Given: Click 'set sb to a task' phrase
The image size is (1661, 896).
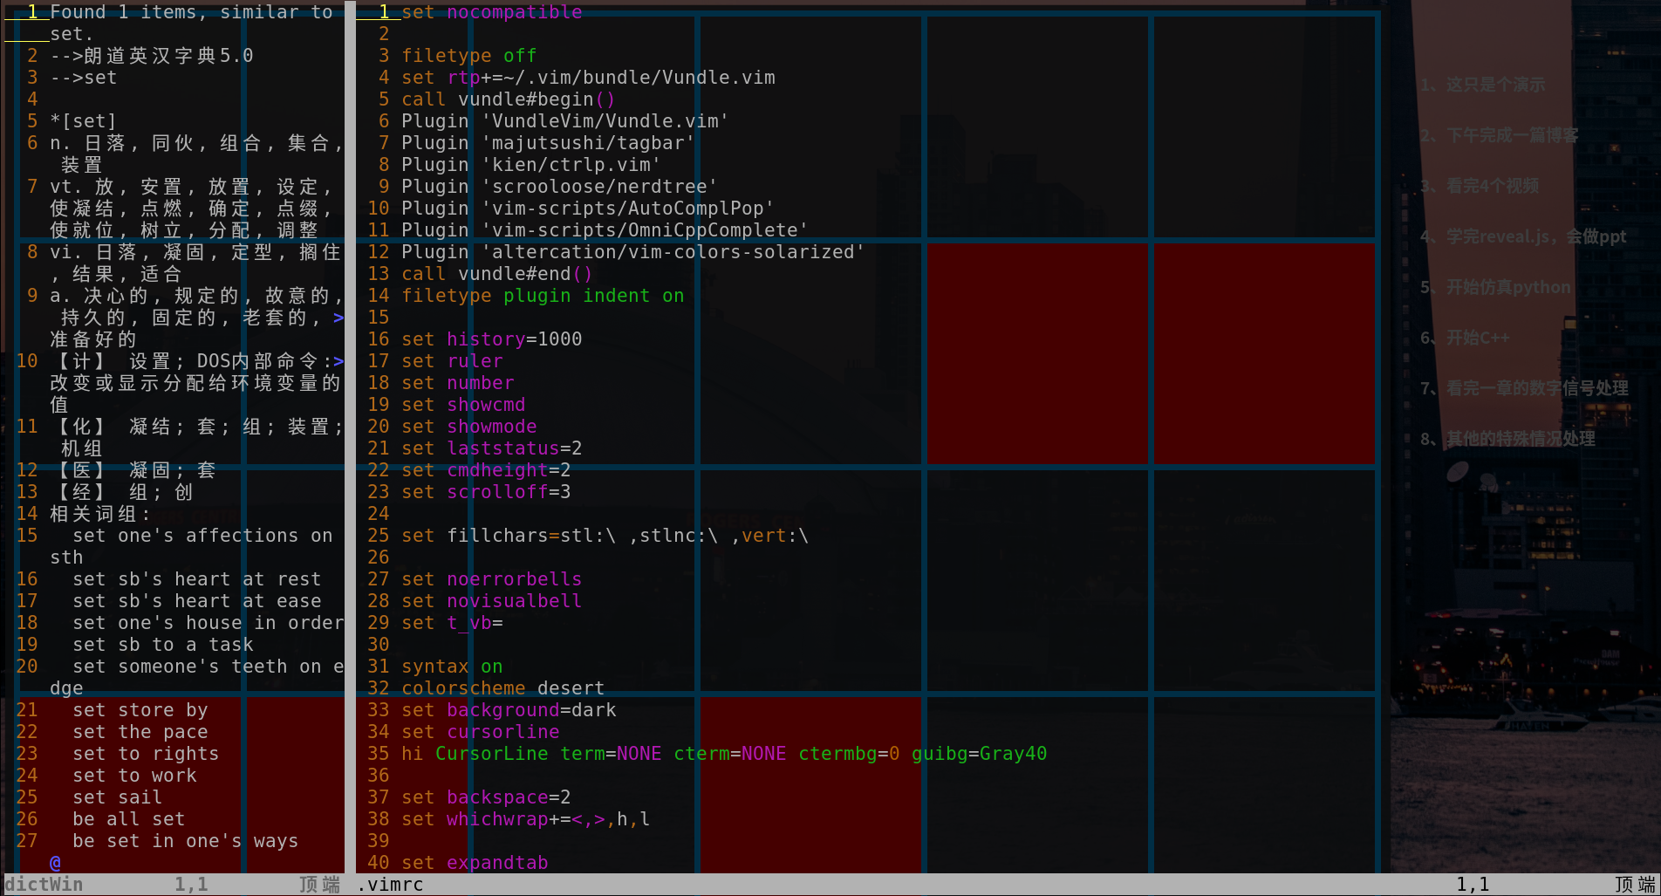Looking at the screenshot, I should (x=163, y=645).
